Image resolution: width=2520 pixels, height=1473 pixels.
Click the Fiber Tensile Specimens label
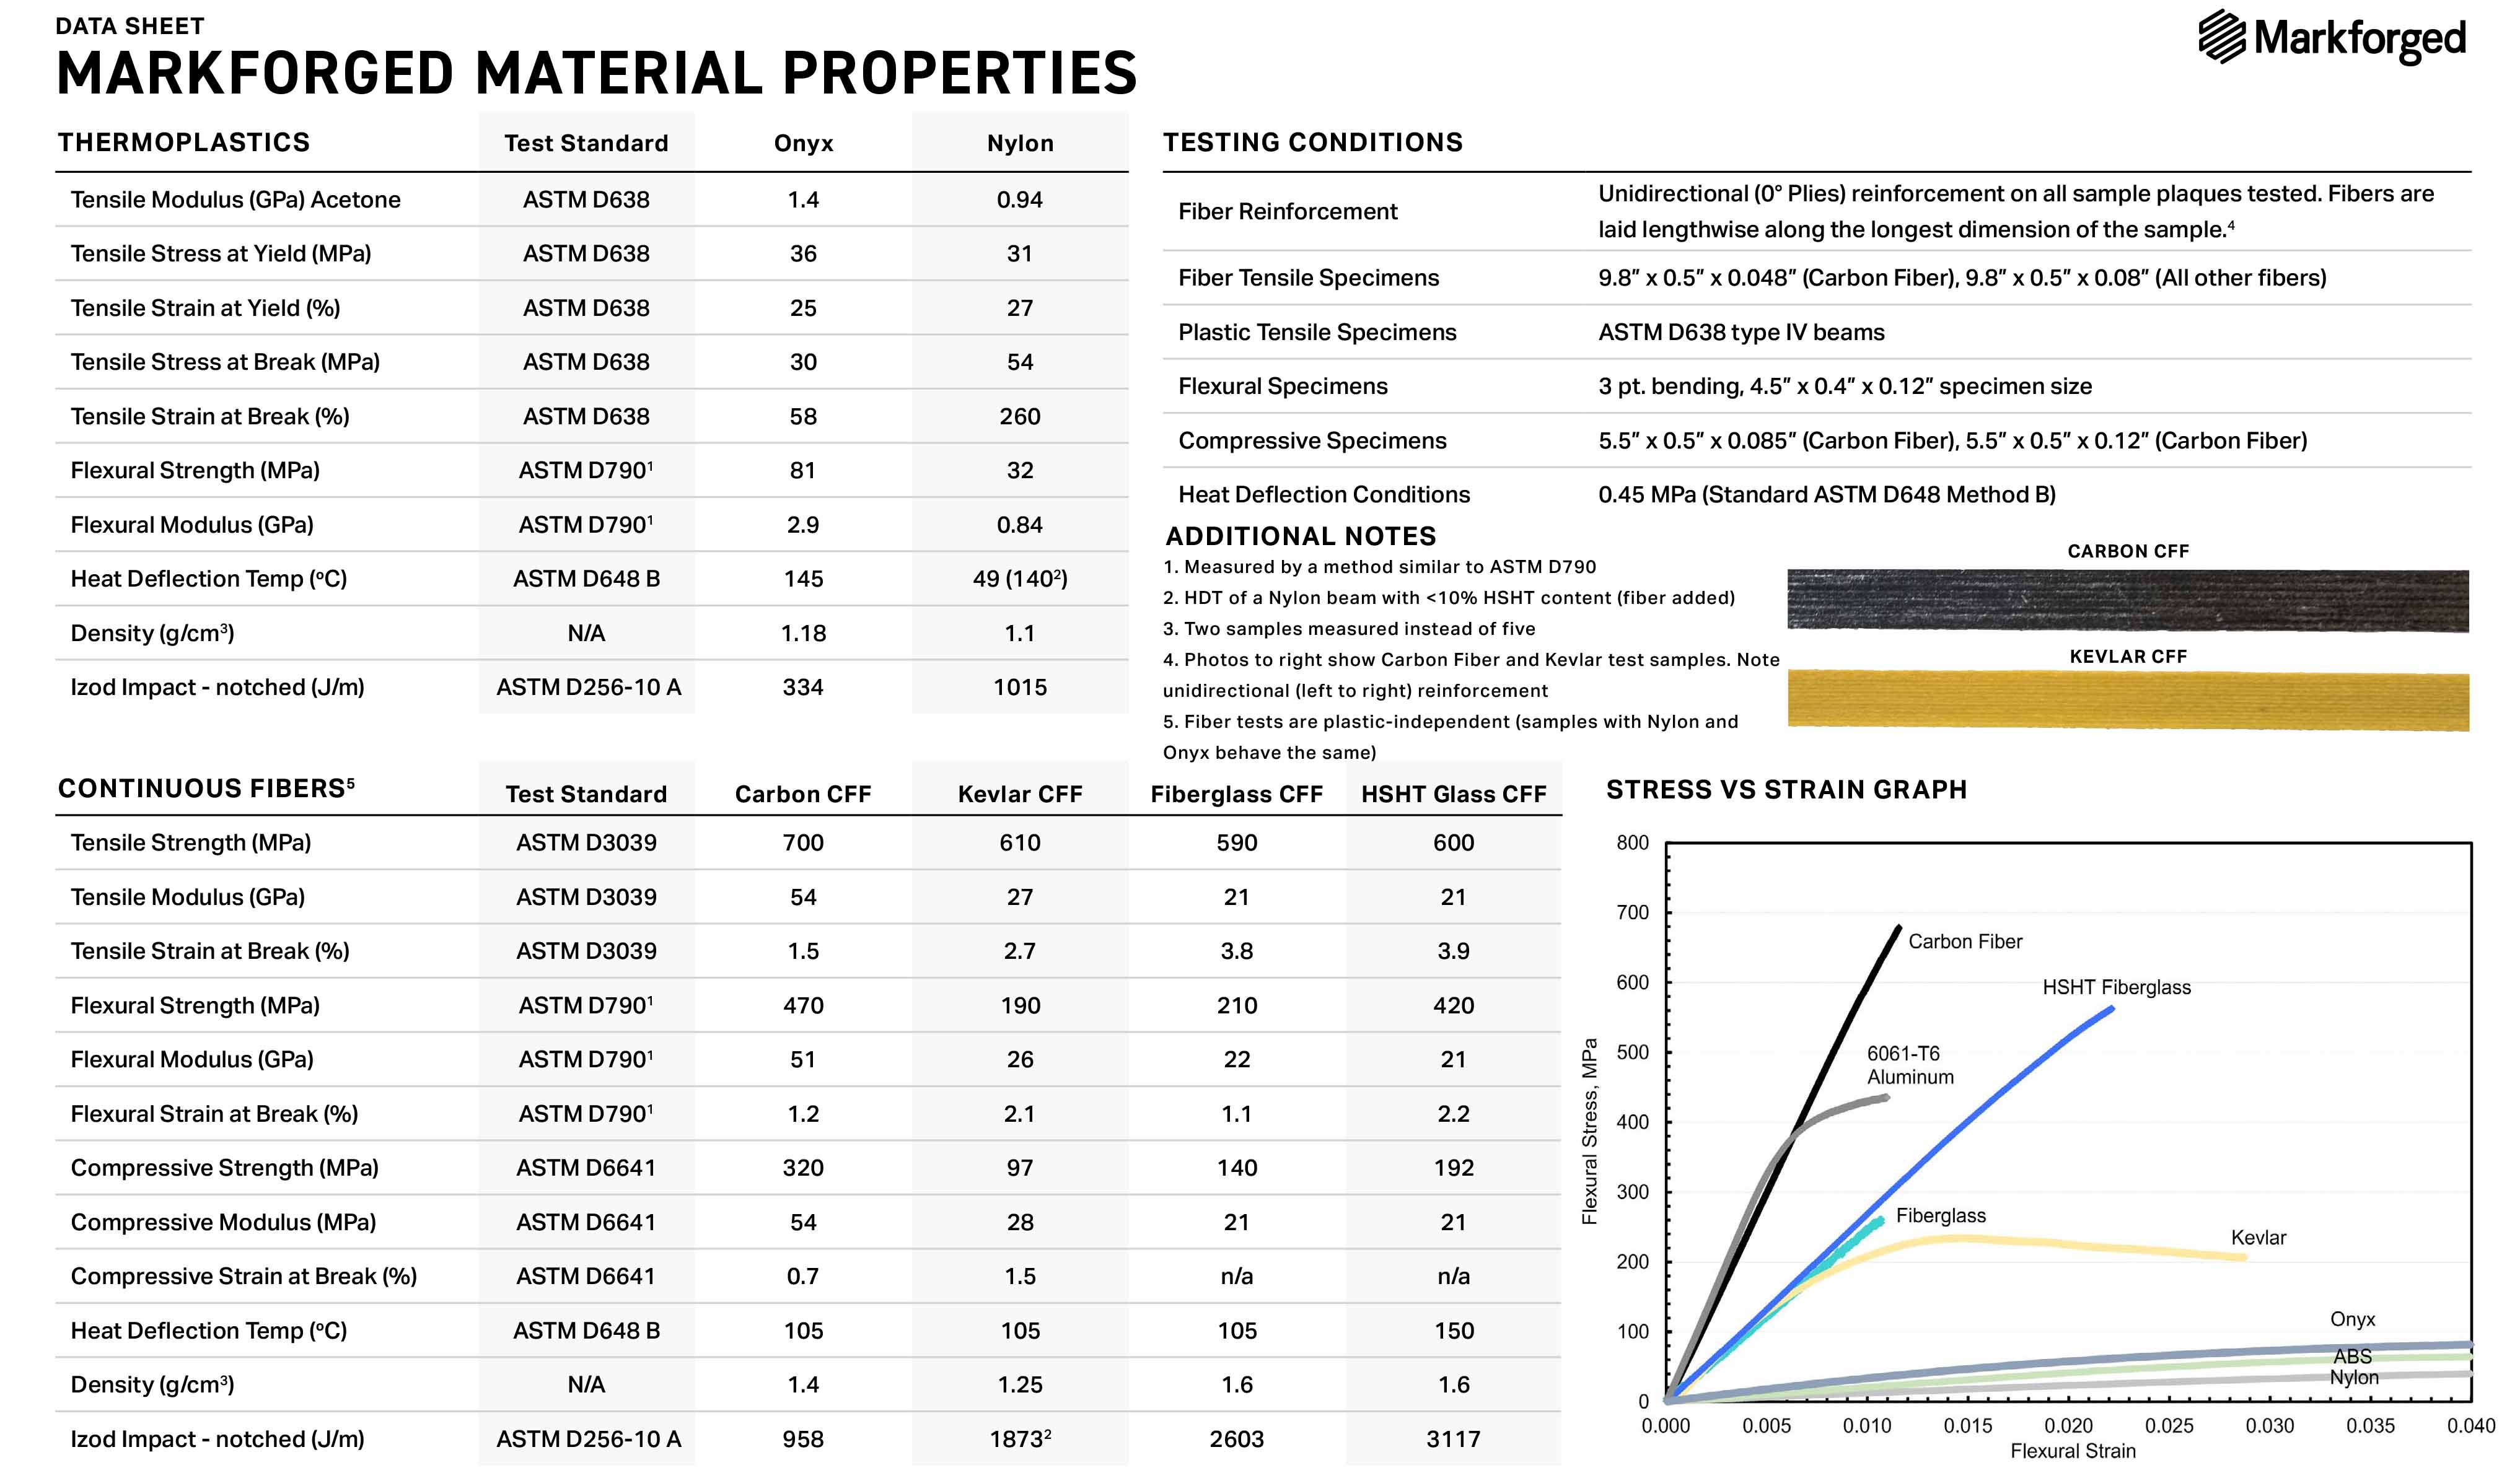pos(1308,277)
